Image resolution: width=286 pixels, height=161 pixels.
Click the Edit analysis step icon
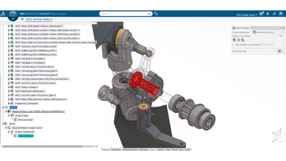[x=279, y=51]
